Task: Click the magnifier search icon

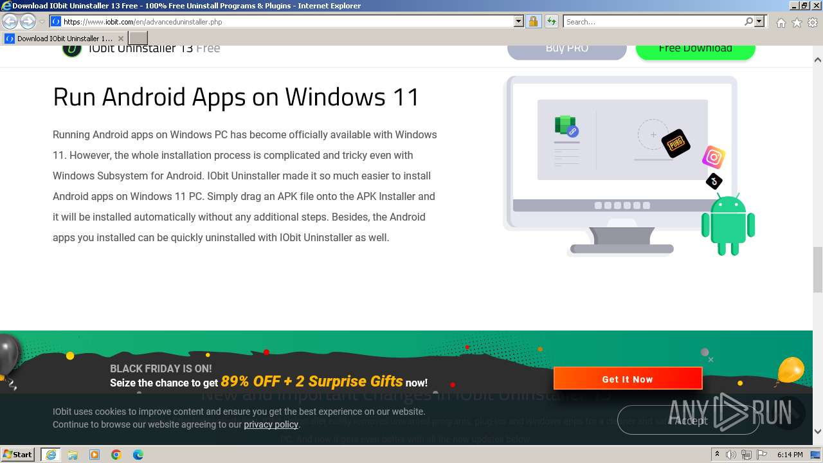Action: pos(748,22)
